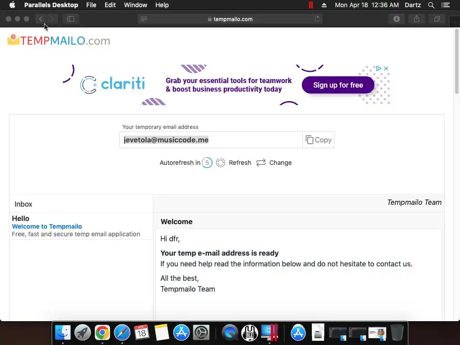Open the File menu

pos(91,5)
